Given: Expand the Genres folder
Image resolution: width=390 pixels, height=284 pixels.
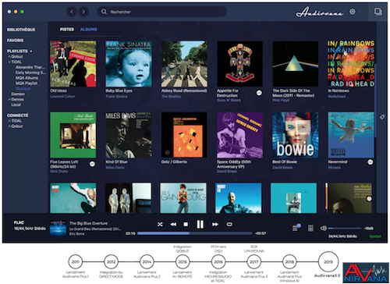Looking at the screenshot, I should coord(9,99).
